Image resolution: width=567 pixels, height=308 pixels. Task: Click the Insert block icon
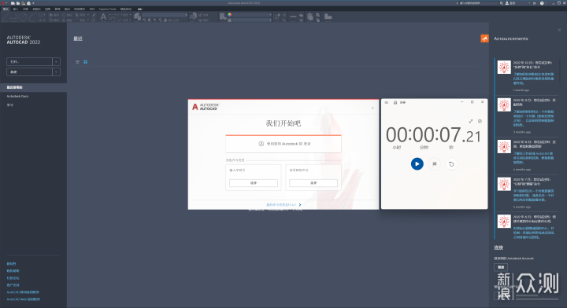coord(193,16)
